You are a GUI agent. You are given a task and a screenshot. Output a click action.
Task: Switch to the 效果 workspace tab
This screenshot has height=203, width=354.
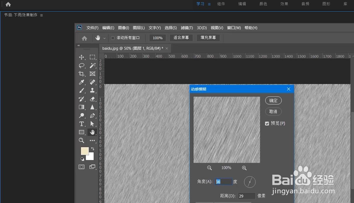pyautogui.click(x=284, y=4)
